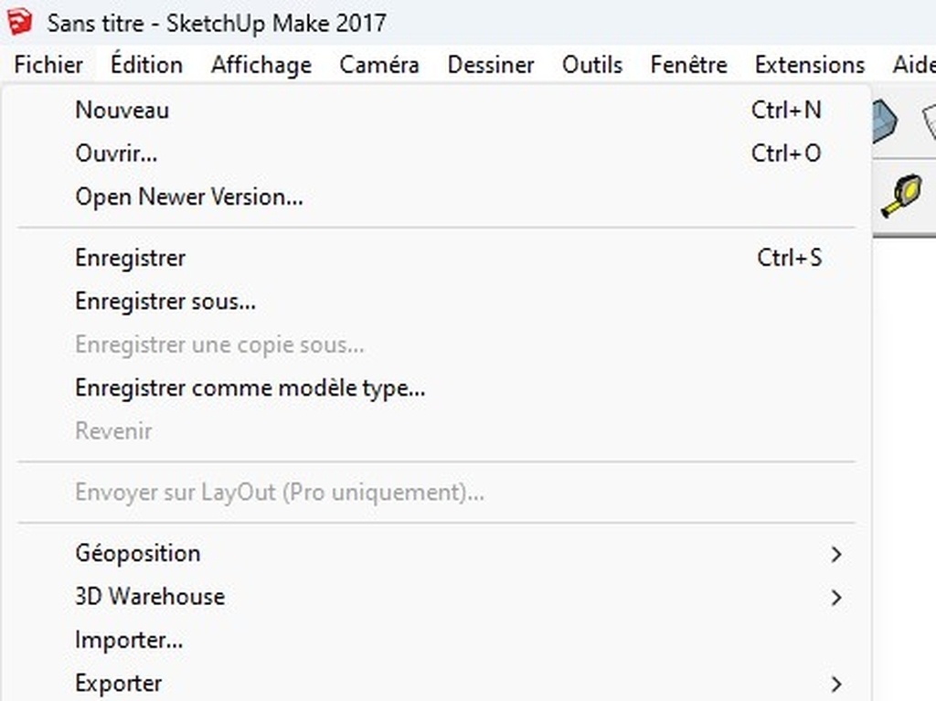This screenshot has height=701, width=936.
Task: Expand the 3D Warehouse submenu arrow
Action: tap(836, 597)
